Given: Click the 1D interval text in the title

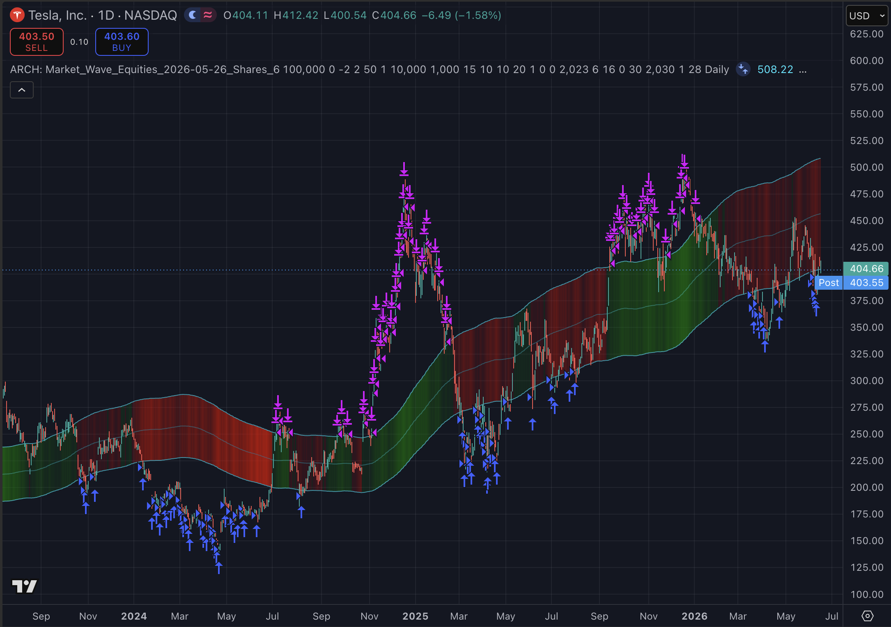Looking at the screenshot, I should [106, 16].
